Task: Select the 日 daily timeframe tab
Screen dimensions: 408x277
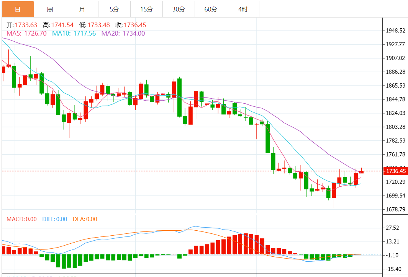Action: click(x=18, y=9)
